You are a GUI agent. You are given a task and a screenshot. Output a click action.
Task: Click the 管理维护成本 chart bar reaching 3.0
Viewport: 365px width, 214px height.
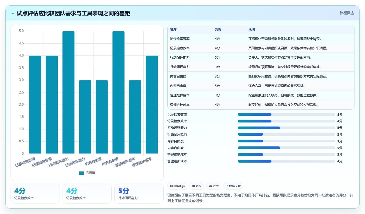point(135,117)
